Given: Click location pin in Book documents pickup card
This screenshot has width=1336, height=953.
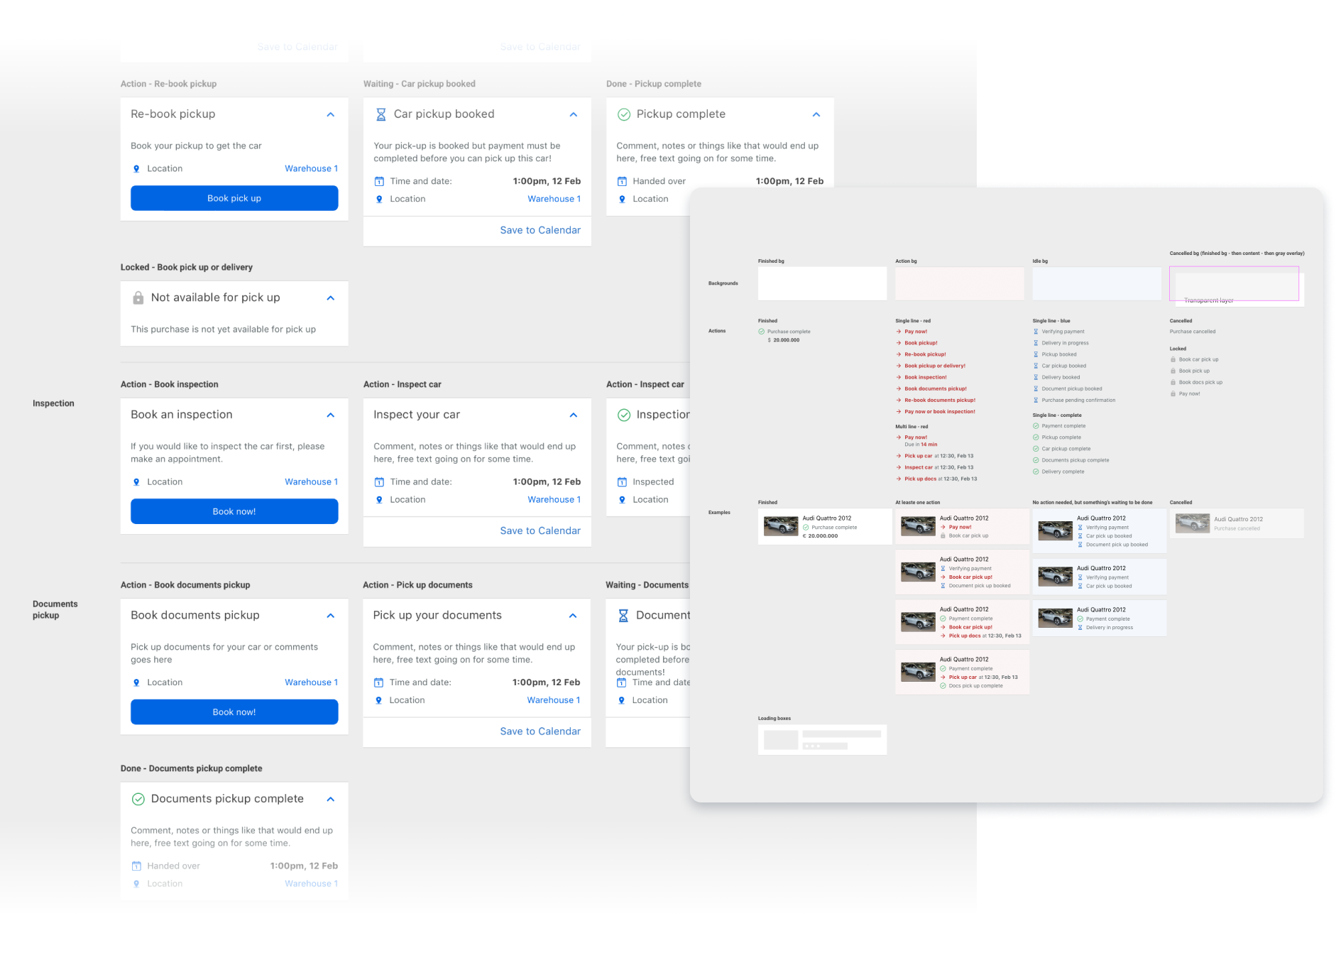Looking at the screenshot, I should (x=136, y=682).
